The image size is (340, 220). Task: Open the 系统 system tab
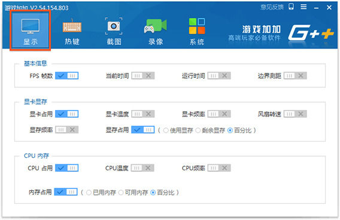(197, 32)
